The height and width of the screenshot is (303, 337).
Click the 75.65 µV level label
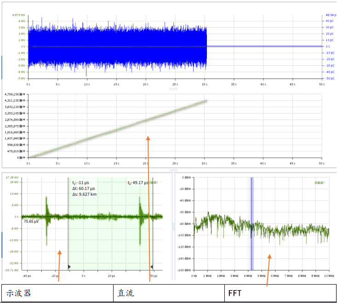[31, 221]
